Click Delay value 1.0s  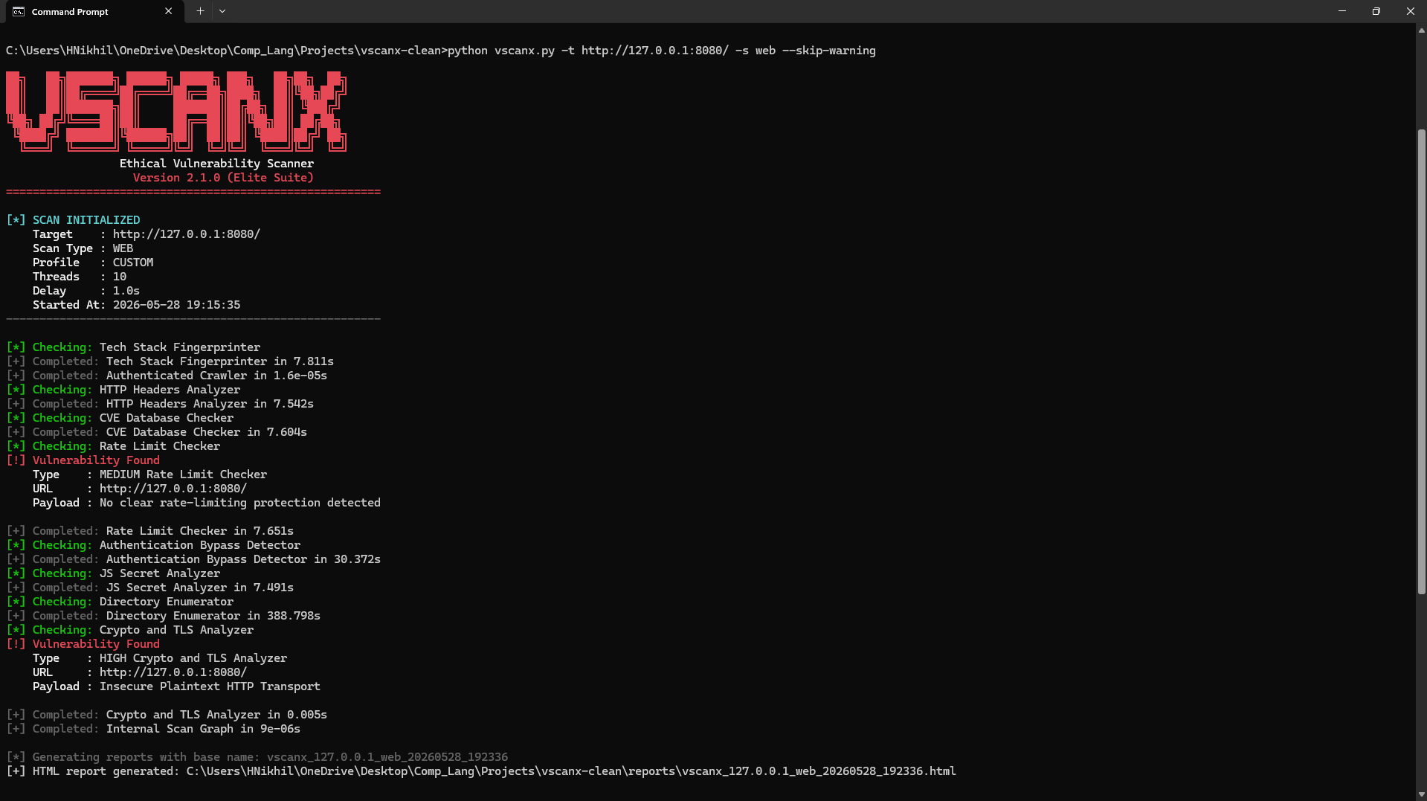click(x=126, y=291)
